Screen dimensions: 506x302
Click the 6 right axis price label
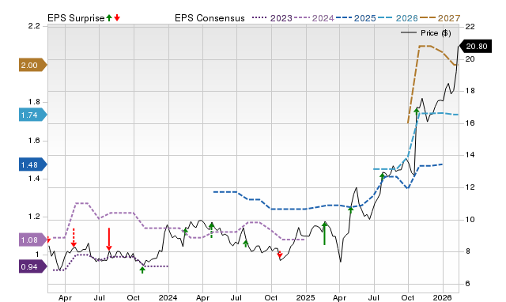(x=467, y=284)
